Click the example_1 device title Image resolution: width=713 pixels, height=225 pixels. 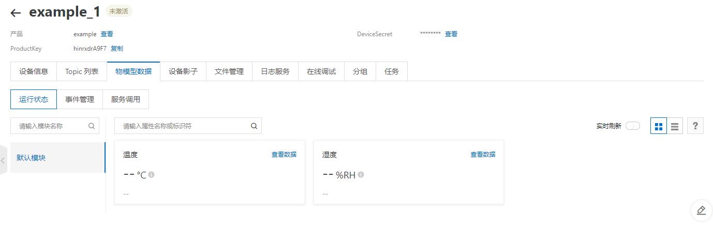click(x=65, y=12)
